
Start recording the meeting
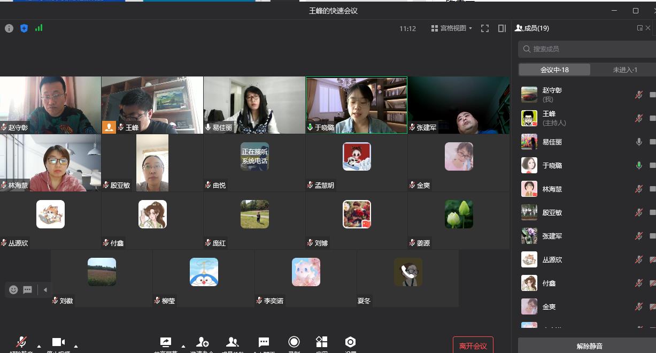[x=294, y=342]
